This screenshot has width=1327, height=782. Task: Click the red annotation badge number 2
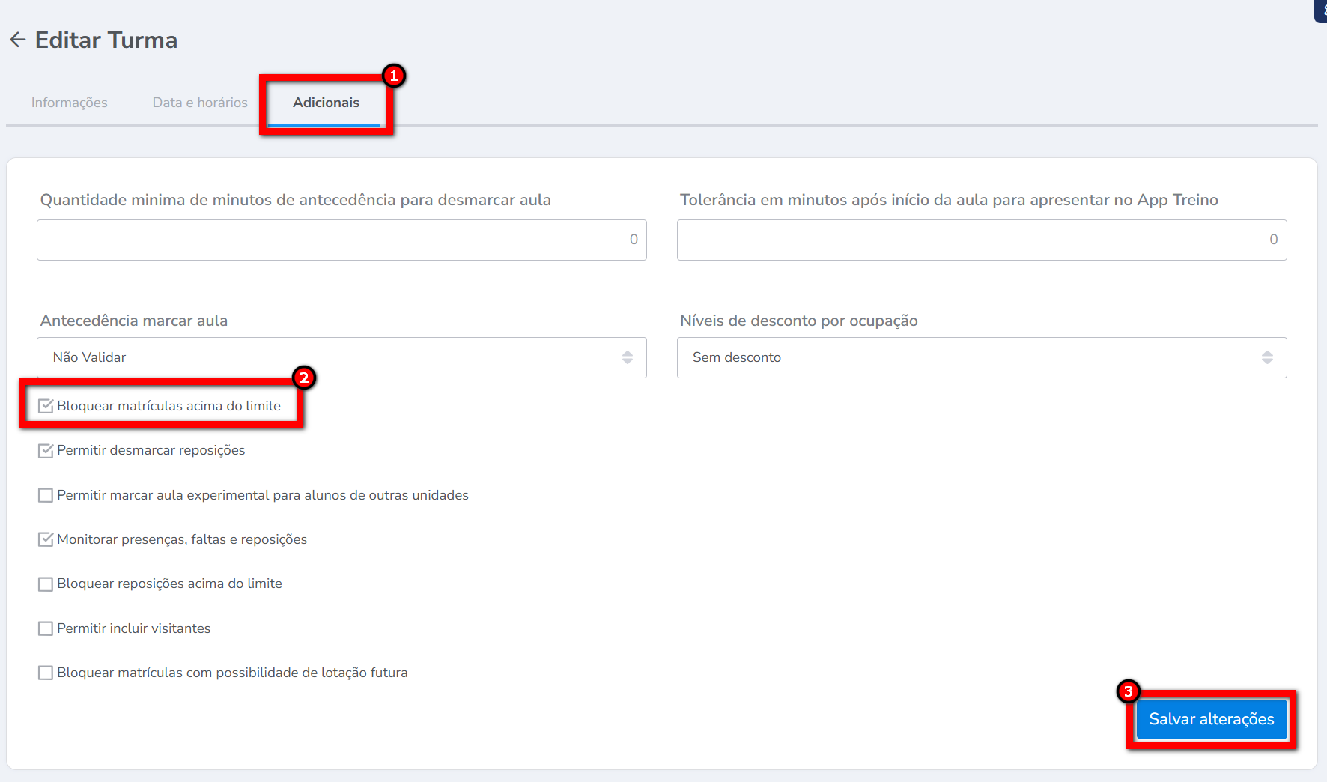coord(303,378)
